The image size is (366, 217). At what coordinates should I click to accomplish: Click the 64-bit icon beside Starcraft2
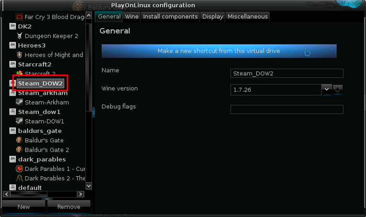(13, 64)
